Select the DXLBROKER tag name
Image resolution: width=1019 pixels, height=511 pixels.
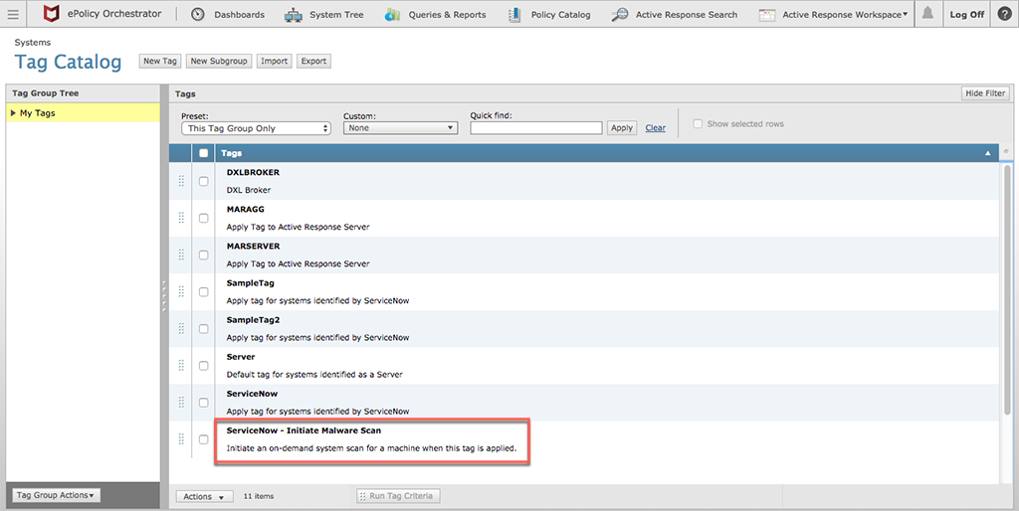coord(253,173)
